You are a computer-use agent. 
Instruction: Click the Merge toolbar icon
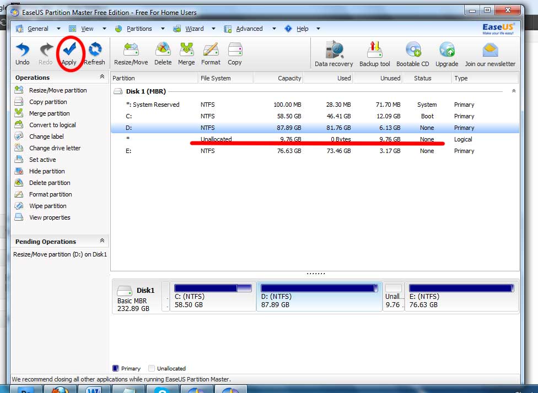click(186, 53)
